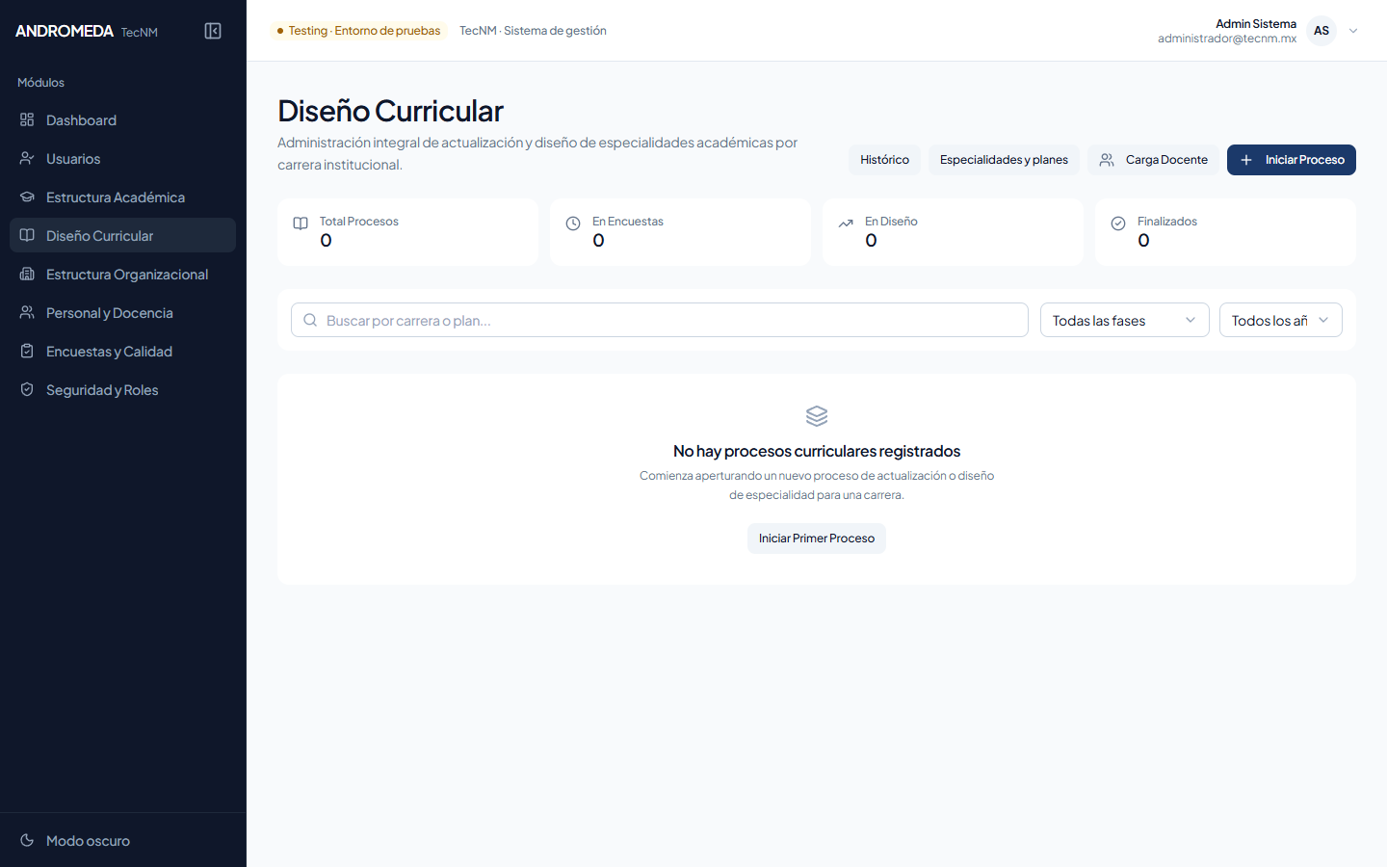The width and height of the screenshot is (1387, 867).
Task: Toggle Modo oscuro dark mode
Action: point(123,840)
